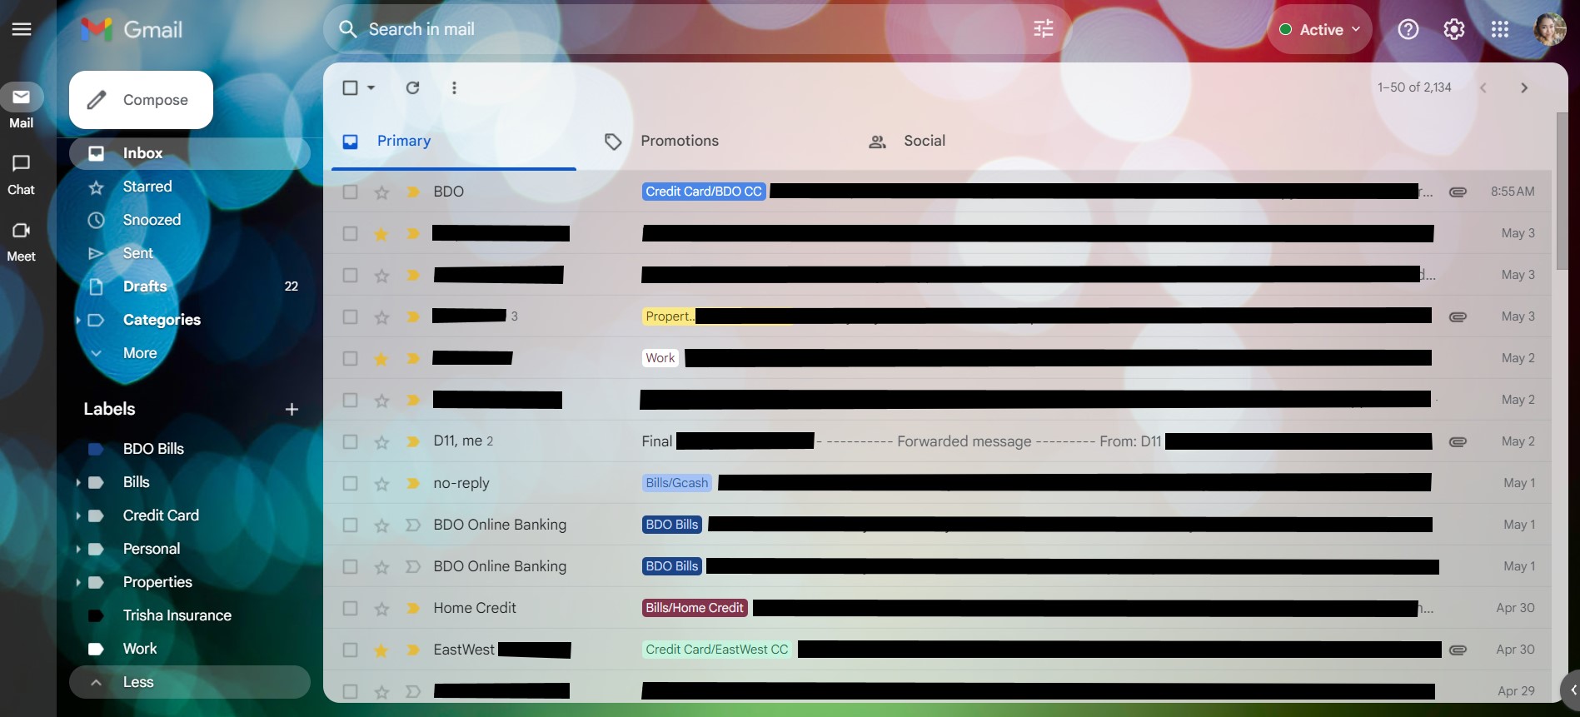The width and height of the screenshot is (1580, 717).
Task: Open the Support help icon
Action: coord(1408,29)
